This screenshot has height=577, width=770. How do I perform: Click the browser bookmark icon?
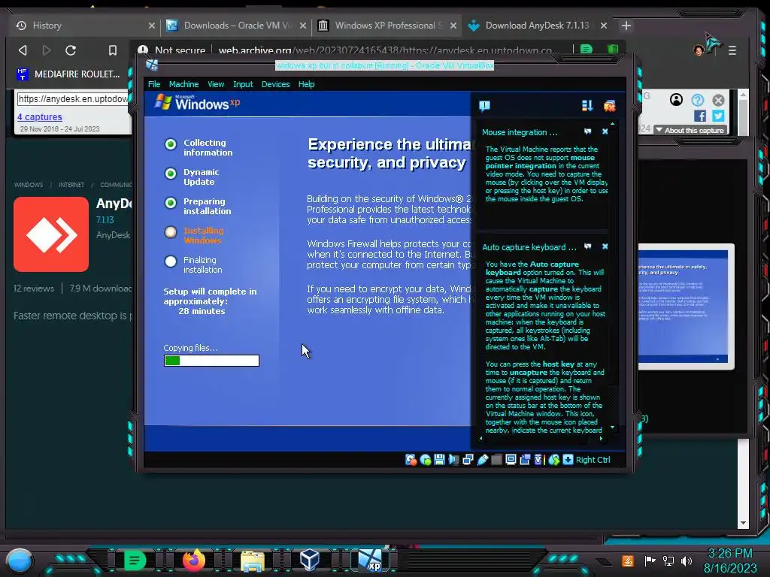point(113,50)
